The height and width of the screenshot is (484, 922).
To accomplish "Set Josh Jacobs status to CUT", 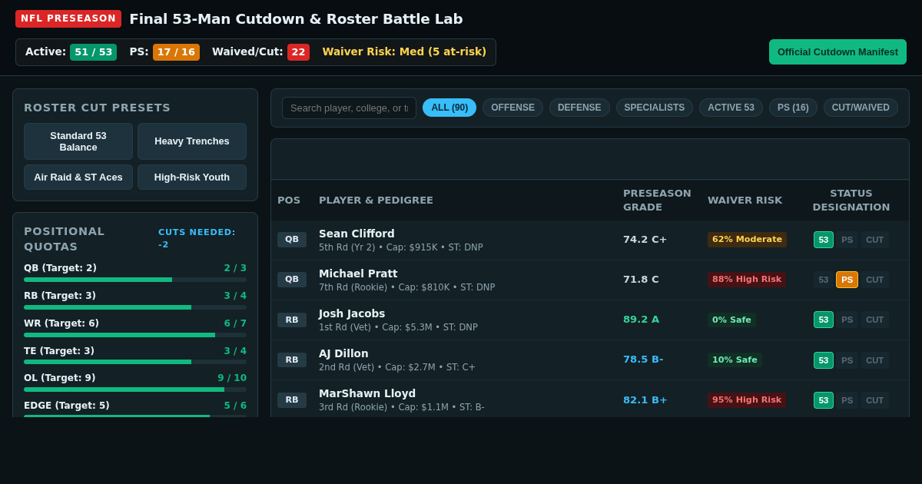I will (x=874, y=320).
